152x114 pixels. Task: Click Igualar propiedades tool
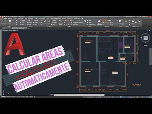coord(99,22)
